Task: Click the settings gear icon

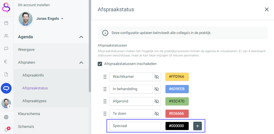Action: (x=6, y=117)
